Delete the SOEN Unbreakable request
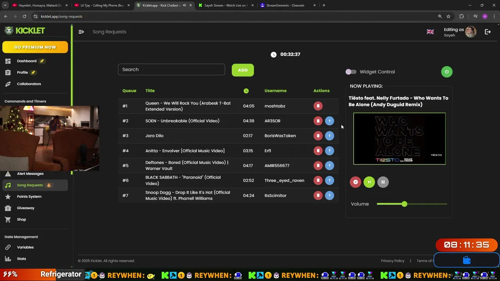 [x=318, y=121]
